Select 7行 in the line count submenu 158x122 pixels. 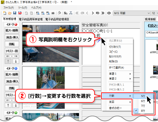click(x=143, y=106)
